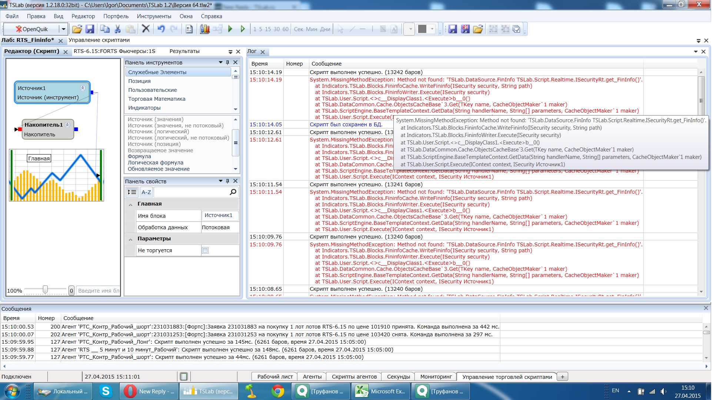The width and height of the screenshot is (713, 400).
Task: Switch to the "Мониторинг" tab
Action: click(x=436, y=377)
